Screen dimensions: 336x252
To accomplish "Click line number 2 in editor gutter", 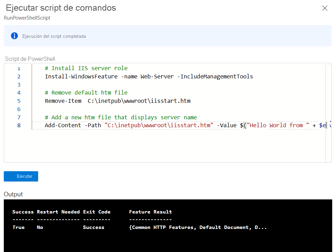I will pos(19,77).
